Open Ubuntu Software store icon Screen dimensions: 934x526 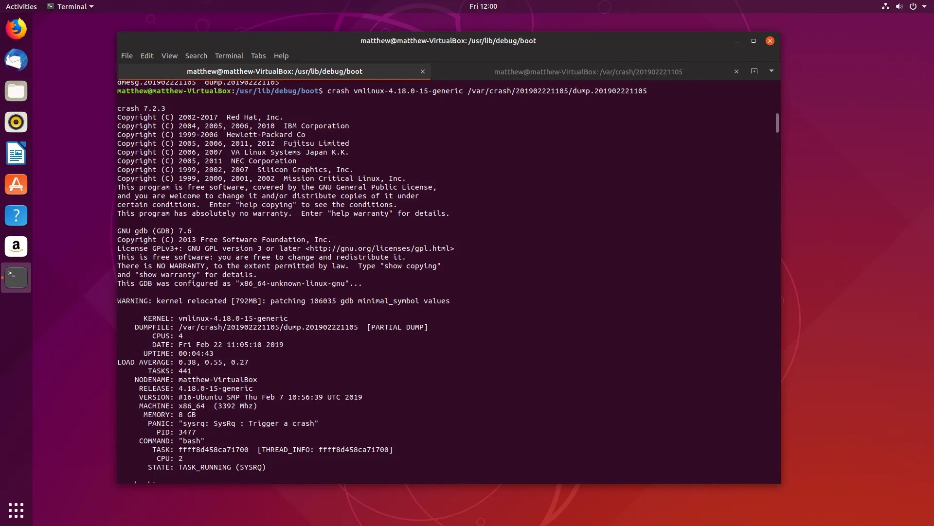tap(16, 185)
